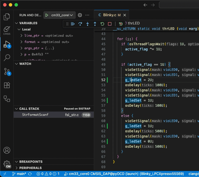Open the device/component view below Extensions
Viewport: 199px width, 177px height.
[7, 99]
